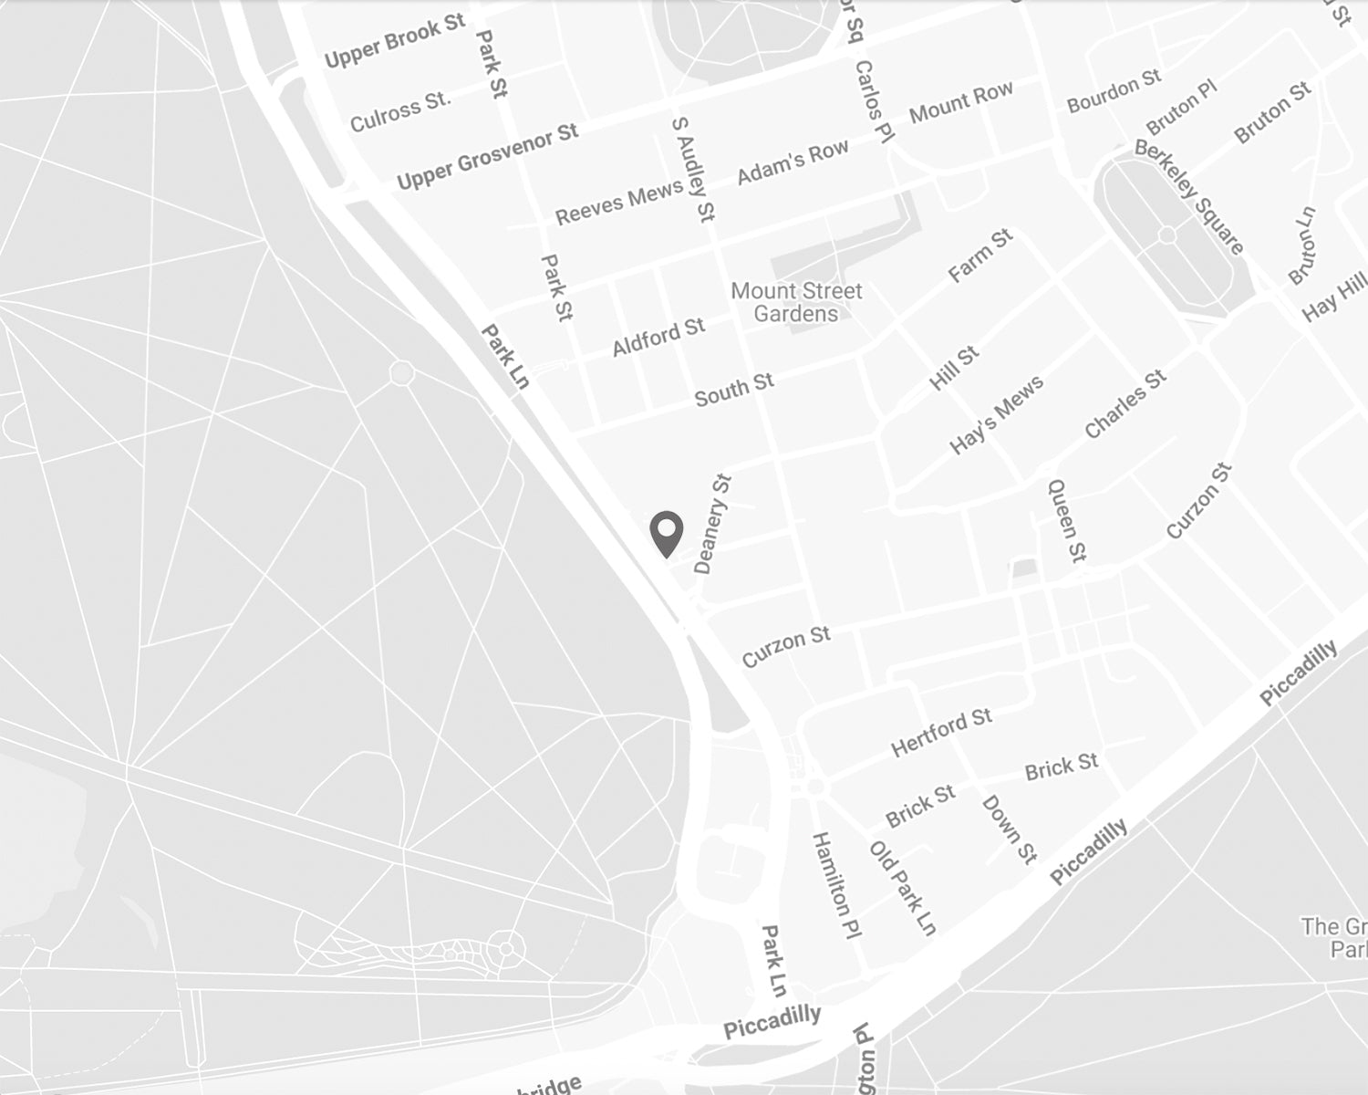The image size is (1368, 1095).
Task: Click the Down St label
Action: [1010, 829]
